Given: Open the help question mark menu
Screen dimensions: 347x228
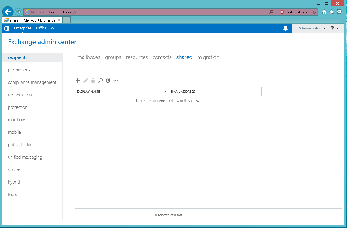Looking at the screenshot, I should (334, 28).
